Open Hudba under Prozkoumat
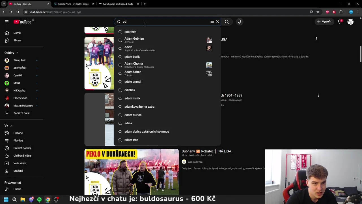The height and width of the screenshot is (204, 362). [22, 189]
